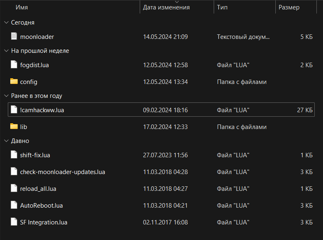323x240 pixels.
Task: Collapse the Сегодня group
Action: [x=6, y=23]
